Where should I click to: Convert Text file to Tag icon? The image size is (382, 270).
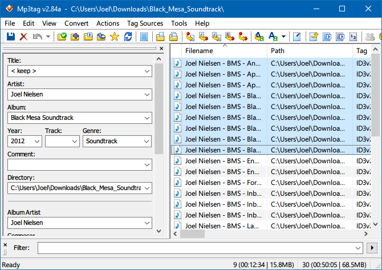pos(230,37)
